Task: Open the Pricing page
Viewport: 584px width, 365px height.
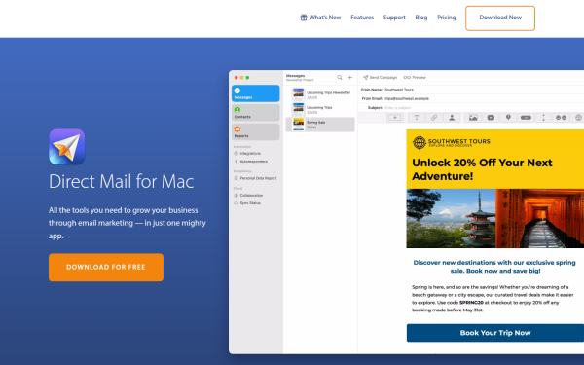Action: (446, 18)
